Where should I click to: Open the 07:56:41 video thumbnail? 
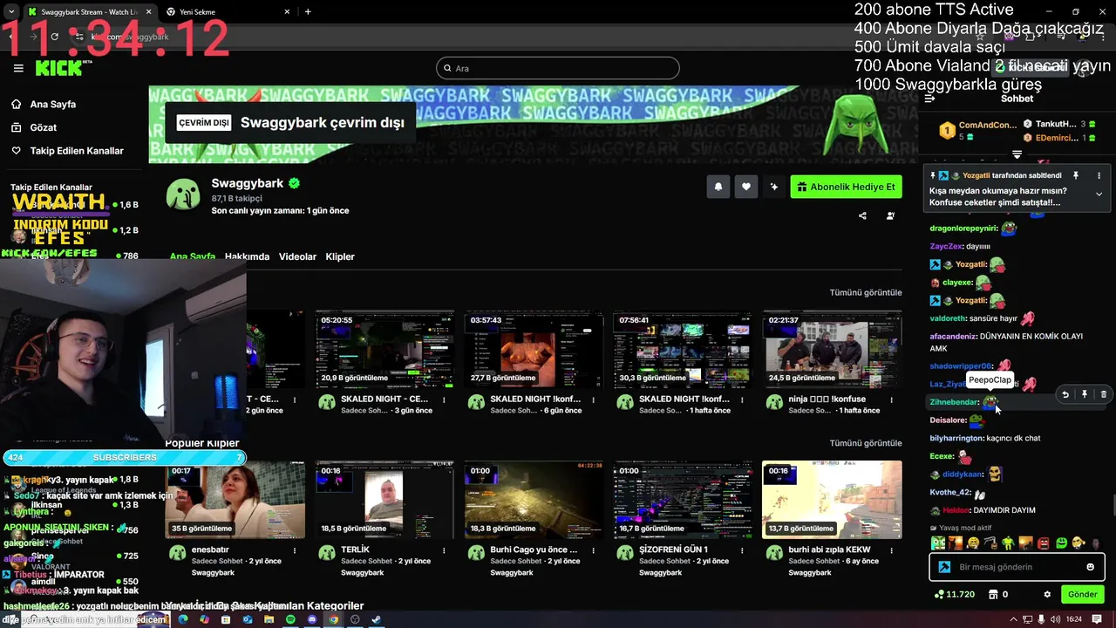[x=683, y=349]
